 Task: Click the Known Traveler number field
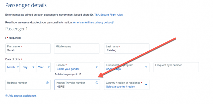point(77,85)
